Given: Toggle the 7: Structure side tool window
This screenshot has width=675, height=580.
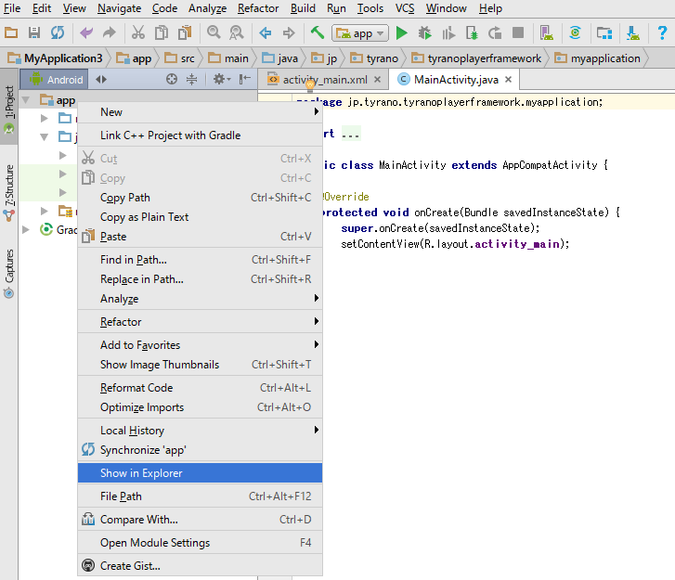Looking at the screenshot, I should (9, 192).
